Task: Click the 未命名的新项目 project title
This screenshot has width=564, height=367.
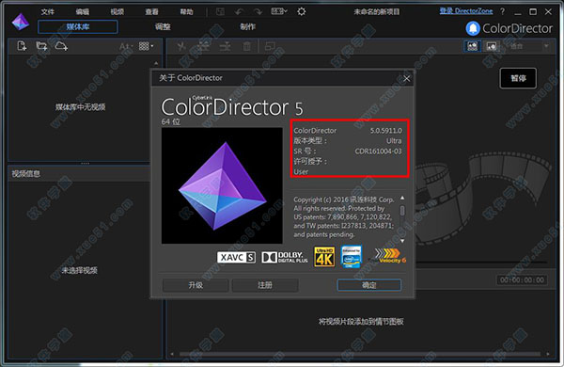Action: pyautogui.click(x=377, y=12)
